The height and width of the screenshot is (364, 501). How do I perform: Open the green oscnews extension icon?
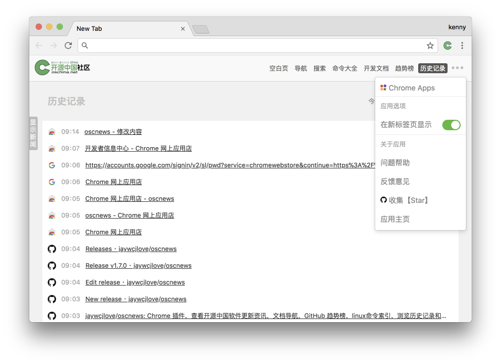pyautogui.click(x=448, y=45)
